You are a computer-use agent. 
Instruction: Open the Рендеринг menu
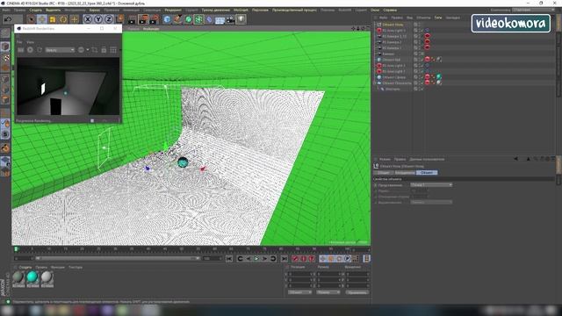tap(173, 10)
